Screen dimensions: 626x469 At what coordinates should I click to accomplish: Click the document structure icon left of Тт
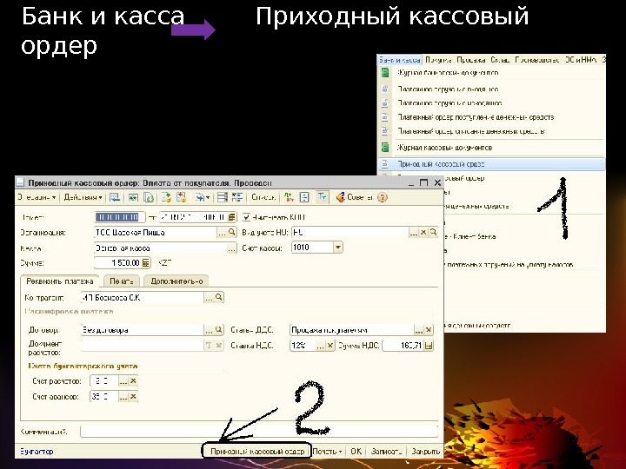pos(304,197)
